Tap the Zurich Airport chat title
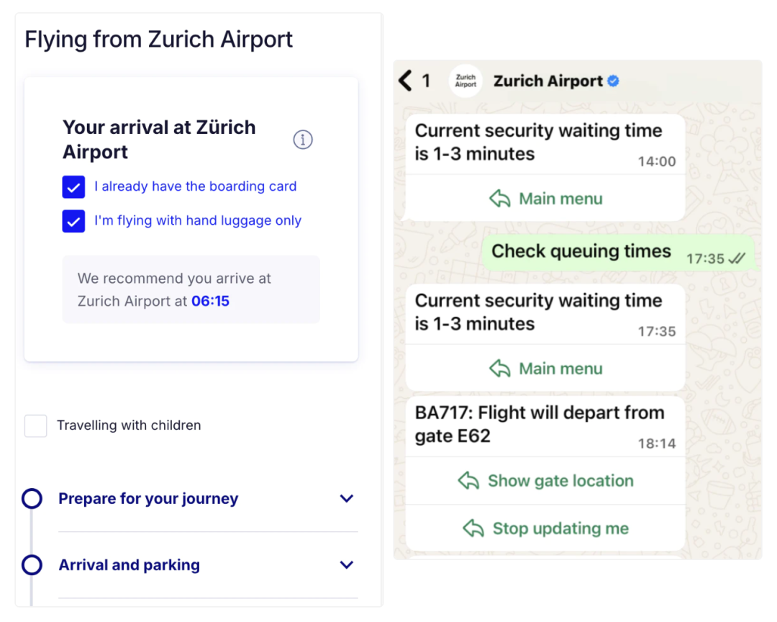The height and width of the screenshot is (622, 777). (548, 81)
